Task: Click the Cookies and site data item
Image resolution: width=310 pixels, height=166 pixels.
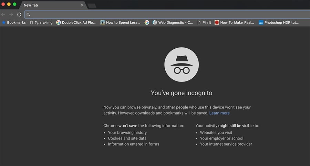Action: pyautogui.click(x=127, y=138)
